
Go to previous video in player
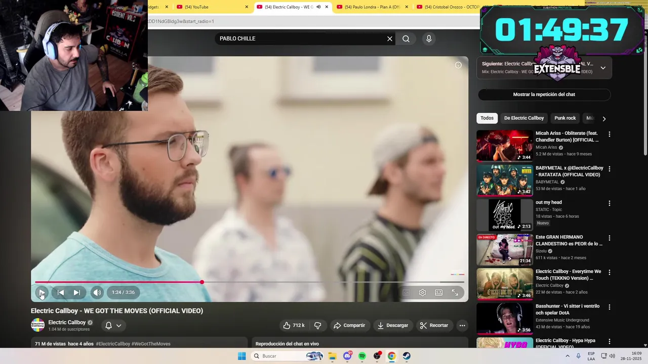coord(60,292)
